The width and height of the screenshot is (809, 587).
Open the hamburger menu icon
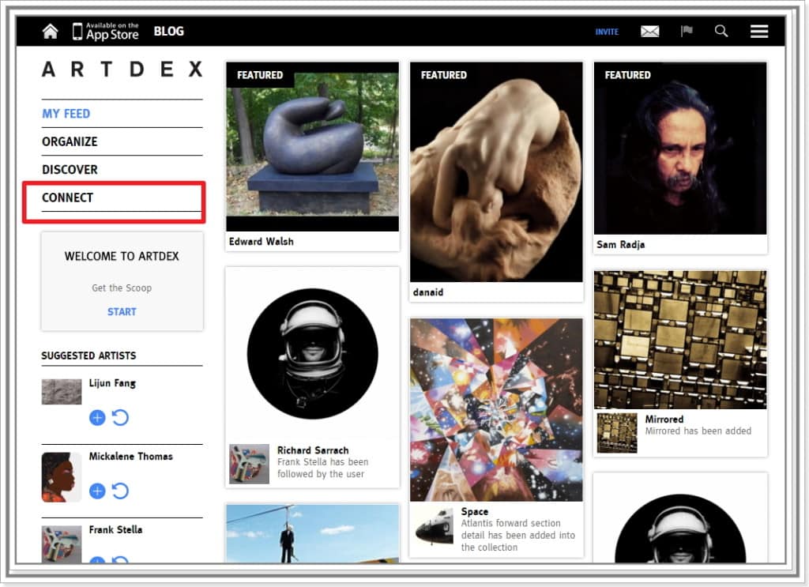click(759, 32)
